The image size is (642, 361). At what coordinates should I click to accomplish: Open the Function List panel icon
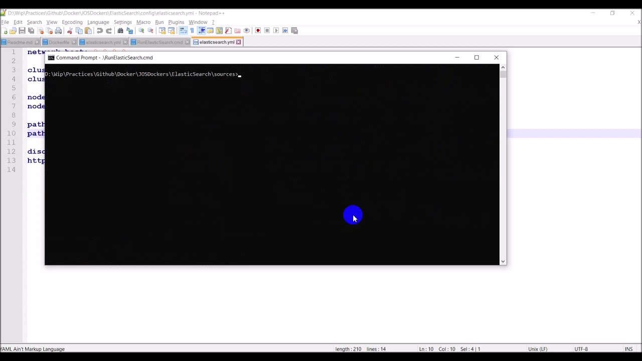pos(228,31)
